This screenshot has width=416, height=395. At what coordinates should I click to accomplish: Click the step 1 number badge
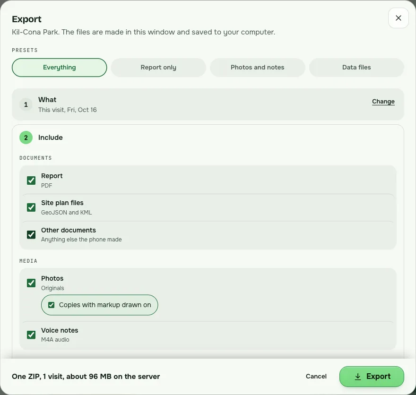pos(26,104)
